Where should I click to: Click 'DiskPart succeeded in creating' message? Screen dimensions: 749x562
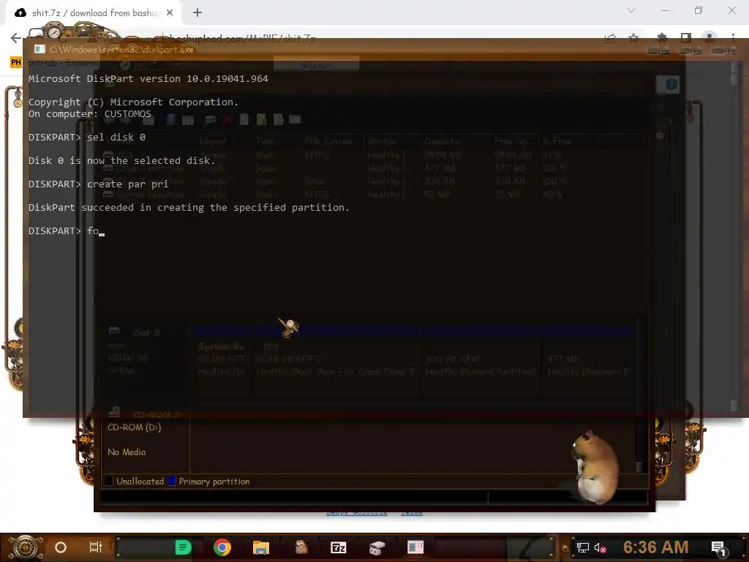point(189,207)
